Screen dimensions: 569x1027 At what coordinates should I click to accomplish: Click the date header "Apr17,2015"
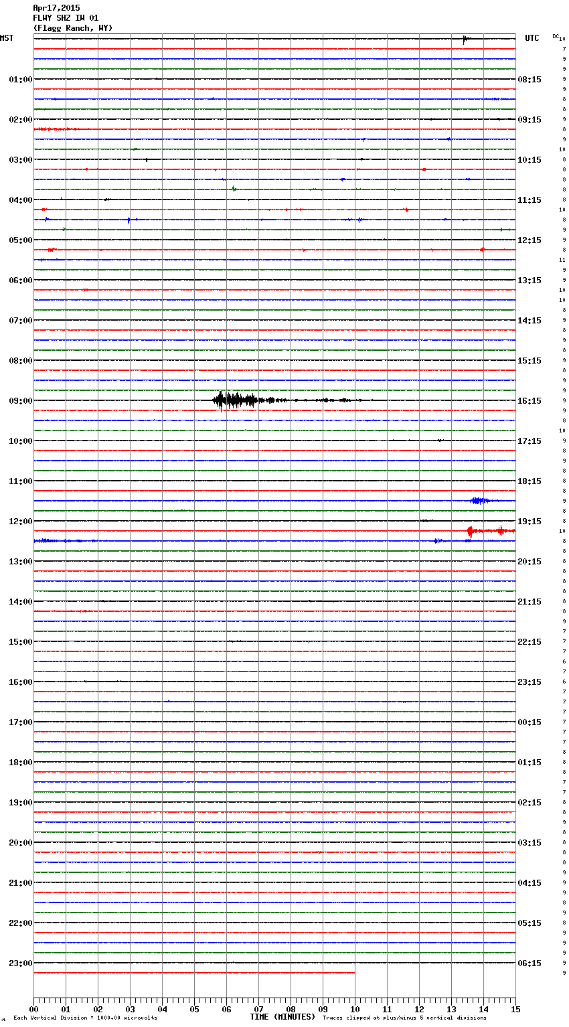pos(56,8)
